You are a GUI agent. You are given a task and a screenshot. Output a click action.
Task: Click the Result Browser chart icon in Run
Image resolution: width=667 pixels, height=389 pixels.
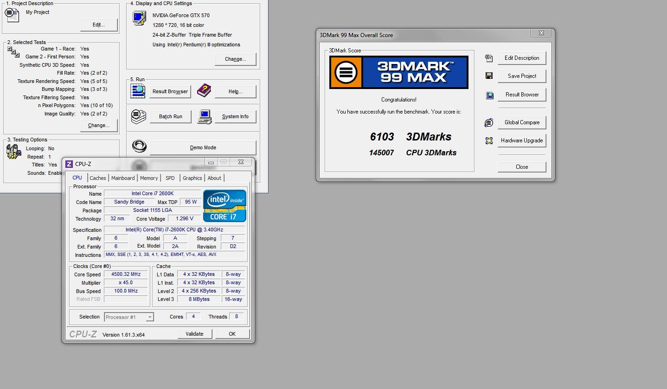(x=138, y=91)
